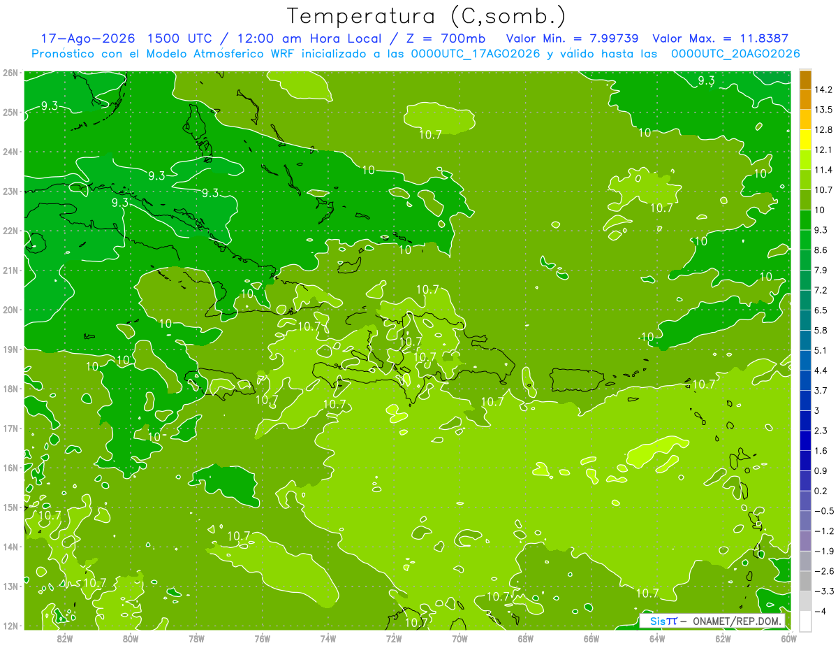Click the "12N" latitude axis label
The height and width of the screenshot is (648, 838).
click(10, 626)
